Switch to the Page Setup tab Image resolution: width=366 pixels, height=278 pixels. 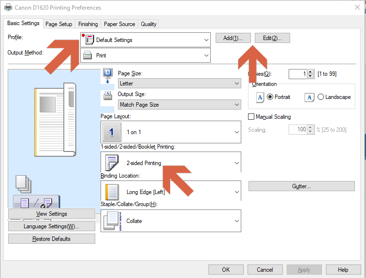point(59,24)
